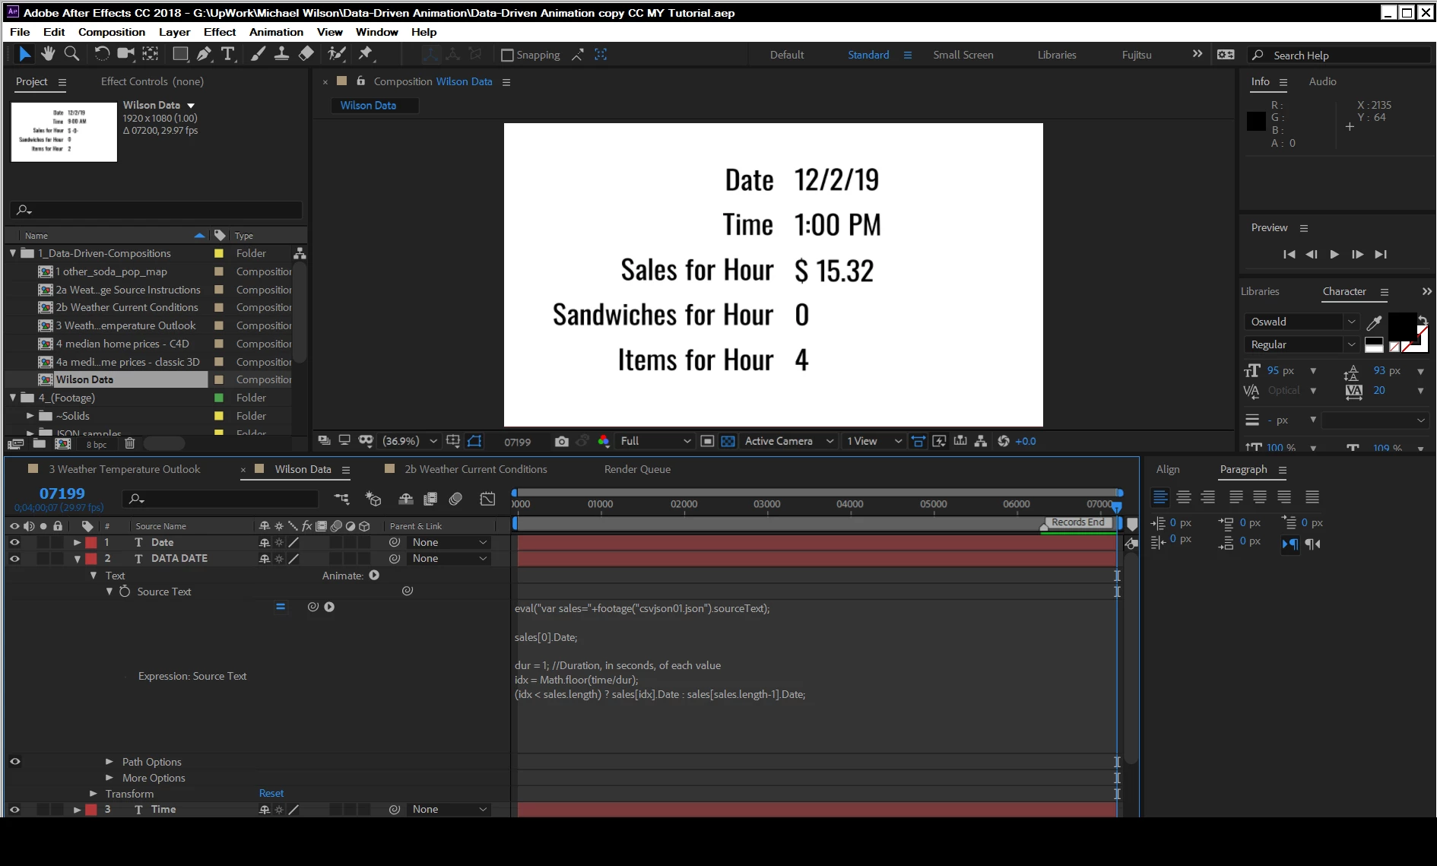The width and height of the screenshot is (1437, 866).
Task: Click the Records End timeline marker
Action: tap(1078, 522)
